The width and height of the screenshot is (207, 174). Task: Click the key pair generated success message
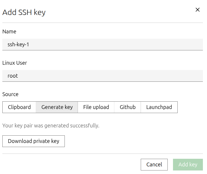point(51,126)
